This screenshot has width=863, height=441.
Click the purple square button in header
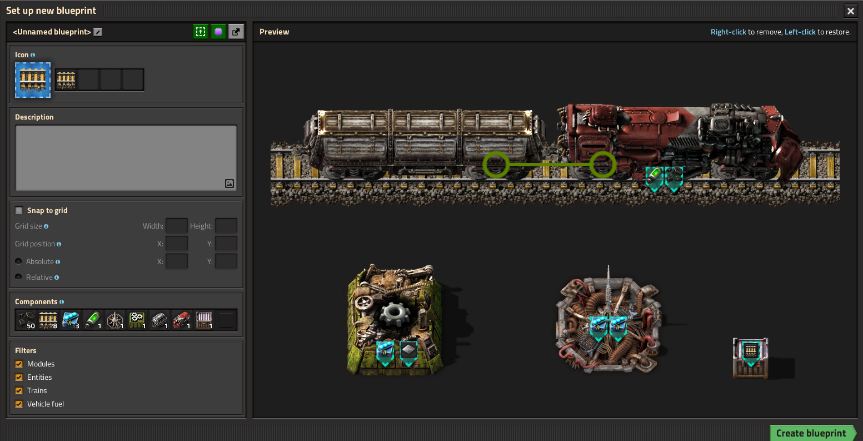click(x=218, y=32)
